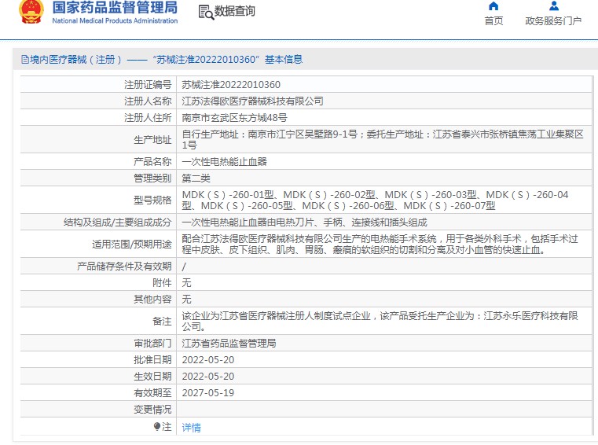
Task: Click the 产品储存条件及有效期 label
Action: pos(124,266)
